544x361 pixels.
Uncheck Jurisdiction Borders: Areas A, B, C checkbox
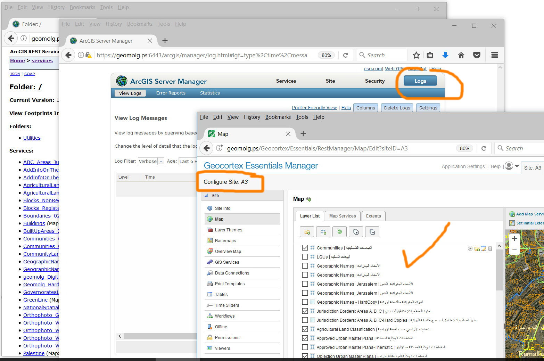(x=305, y=311)
